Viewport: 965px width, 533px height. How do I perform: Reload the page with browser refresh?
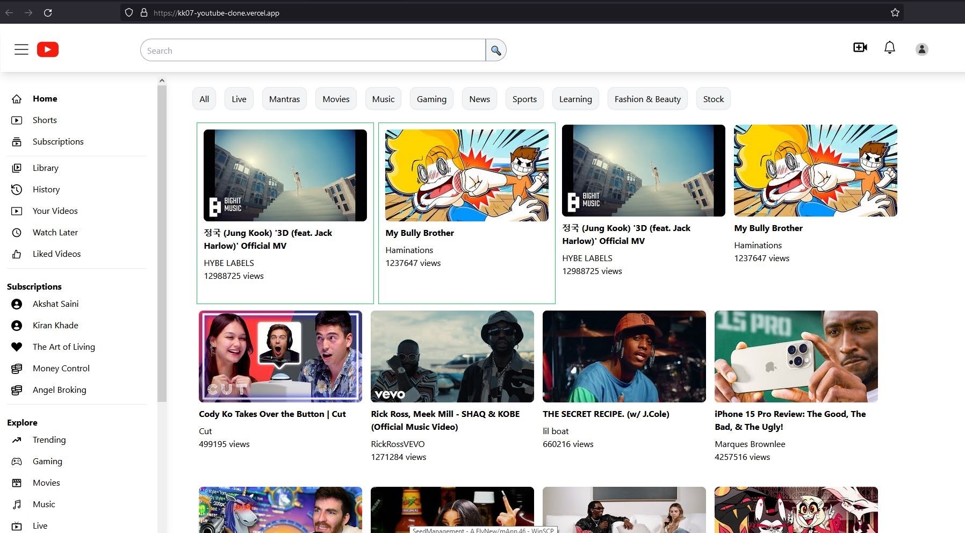[48, 12]
